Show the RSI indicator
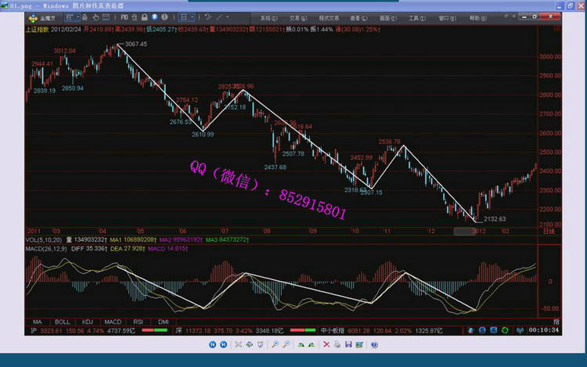The image size is (587, 367). [139, 322]
